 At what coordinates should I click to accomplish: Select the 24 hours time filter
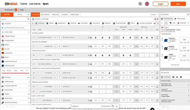9,71
